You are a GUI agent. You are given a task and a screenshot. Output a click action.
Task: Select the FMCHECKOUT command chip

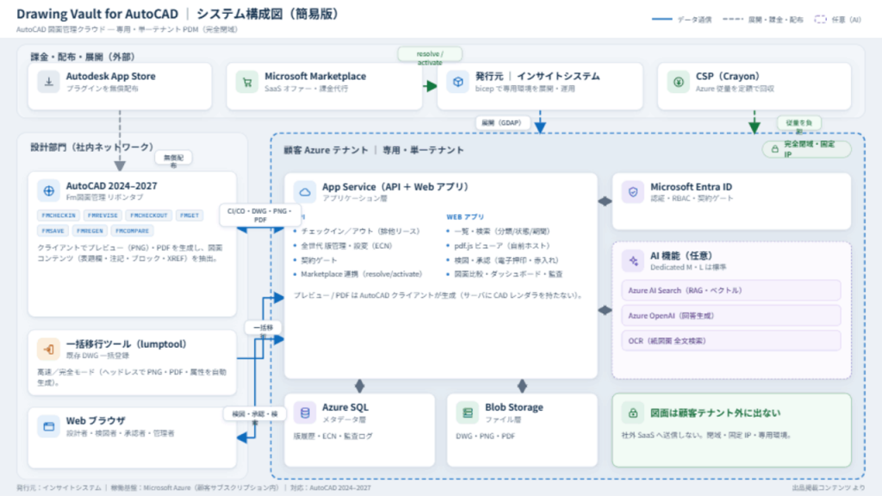[148, 215]
